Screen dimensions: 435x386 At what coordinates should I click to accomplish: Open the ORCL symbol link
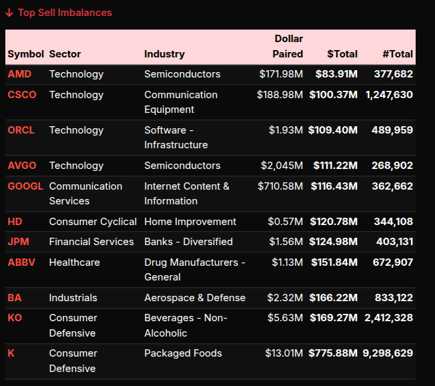tap(21, 130)
